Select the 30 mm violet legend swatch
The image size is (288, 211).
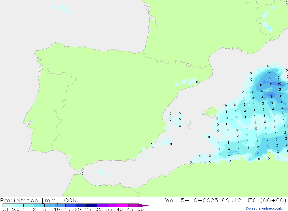102,205
